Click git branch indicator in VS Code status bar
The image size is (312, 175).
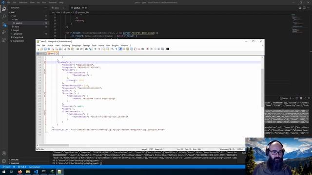6,167
